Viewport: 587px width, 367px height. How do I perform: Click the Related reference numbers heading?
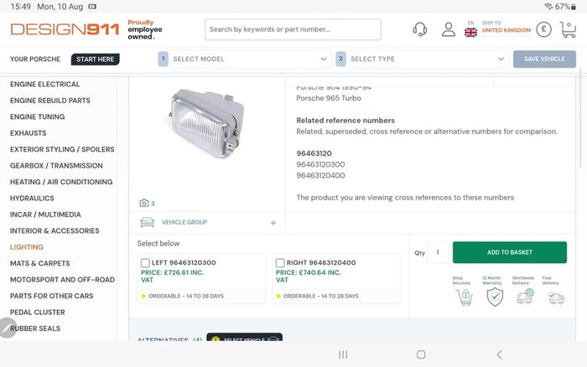pos(345,121)
